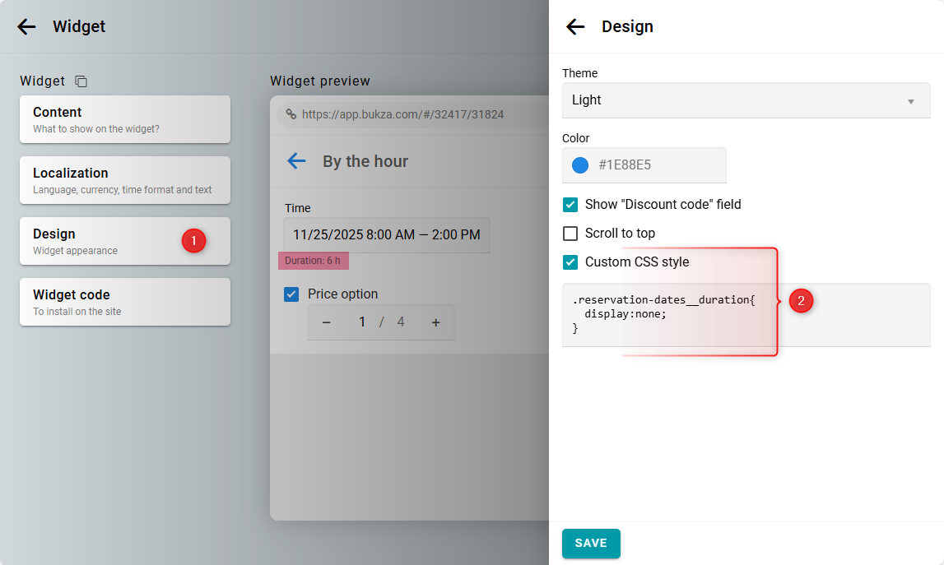
Task: Open the Content widget settings
Action: [124, 119]
